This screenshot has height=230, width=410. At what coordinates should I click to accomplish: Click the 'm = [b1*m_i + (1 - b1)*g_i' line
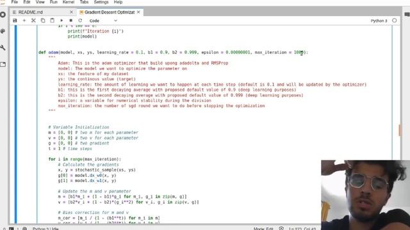tap(122, 197)
